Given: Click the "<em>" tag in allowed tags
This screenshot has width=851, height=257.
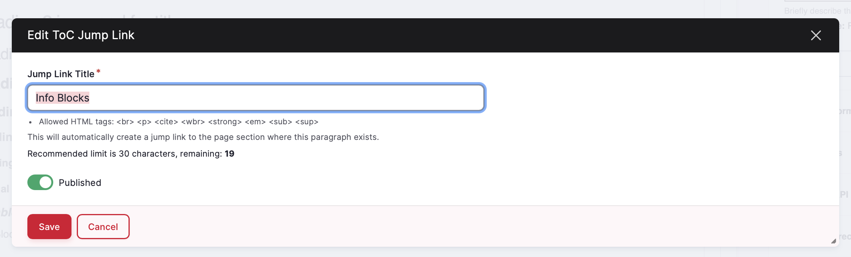Looking at the screenshot, I should point(255,122).
